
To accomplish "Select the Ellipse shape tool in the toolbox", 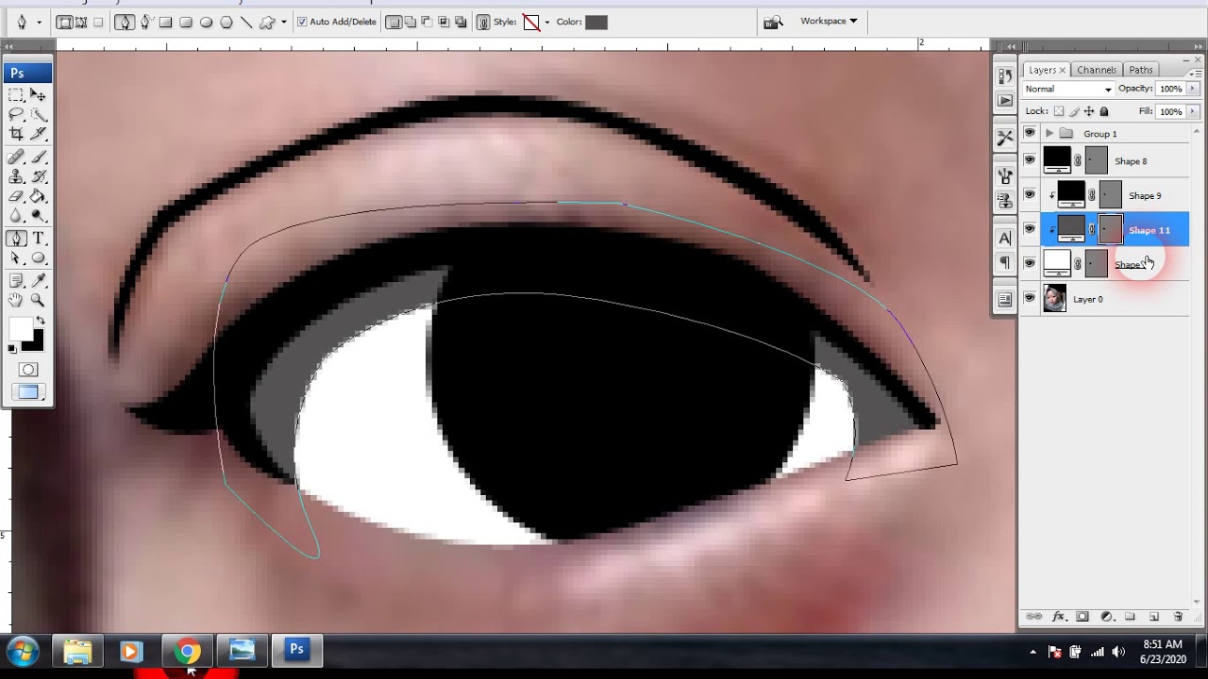I will [x=39, y=258].
